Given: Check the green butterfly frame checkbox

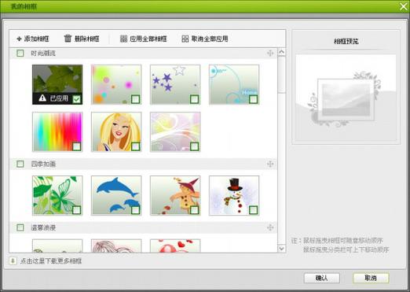Looking at the screenshot, I should [77, 210].
